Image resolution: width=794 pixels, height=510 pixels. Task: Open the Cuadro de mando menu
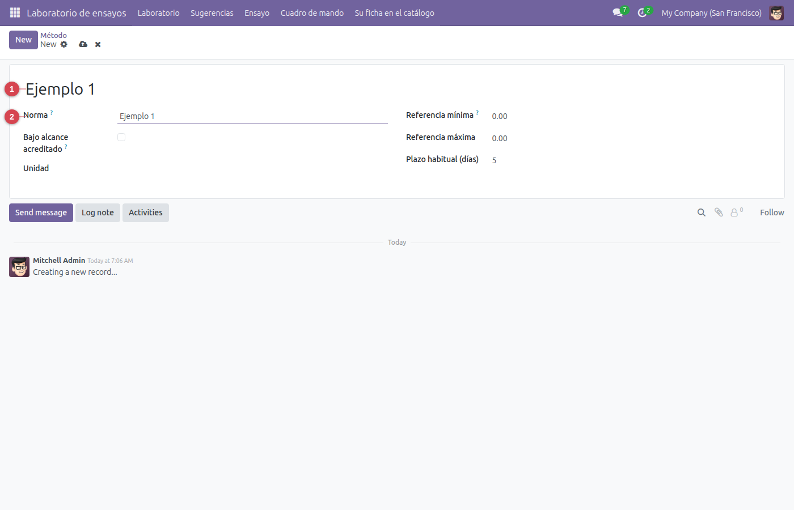point(312,12)
